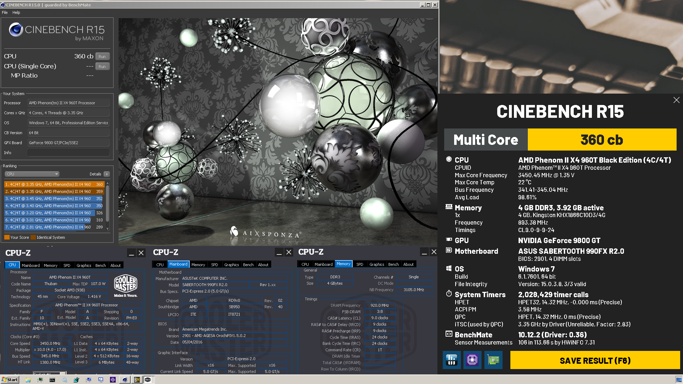Open Task Manager monitor icon on taskbar

tap(40, 380)
